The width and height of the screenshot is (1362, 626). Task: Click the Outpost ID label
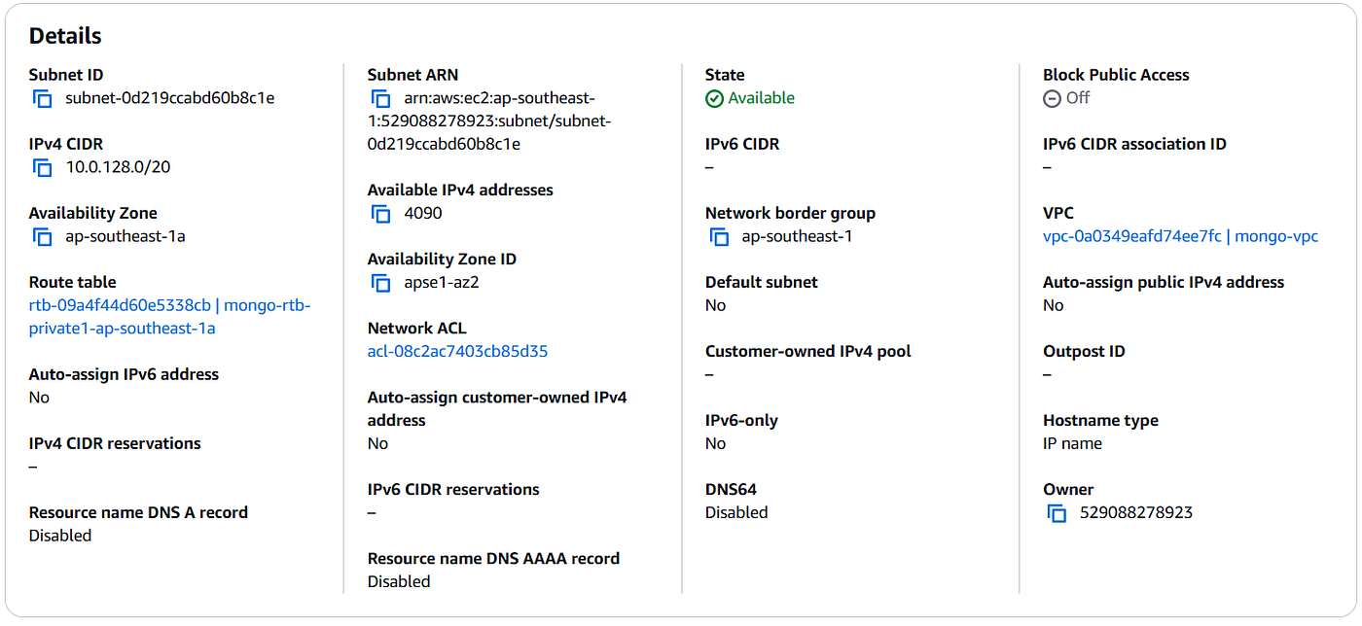pos(1084,352)
